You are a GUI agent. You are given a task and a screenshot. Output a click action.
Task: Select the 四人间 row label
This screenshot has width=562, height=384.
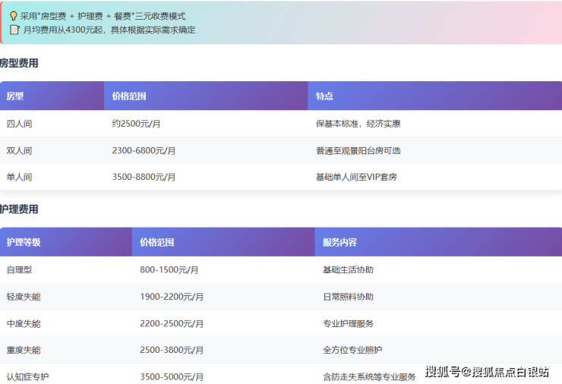[19, 124]
